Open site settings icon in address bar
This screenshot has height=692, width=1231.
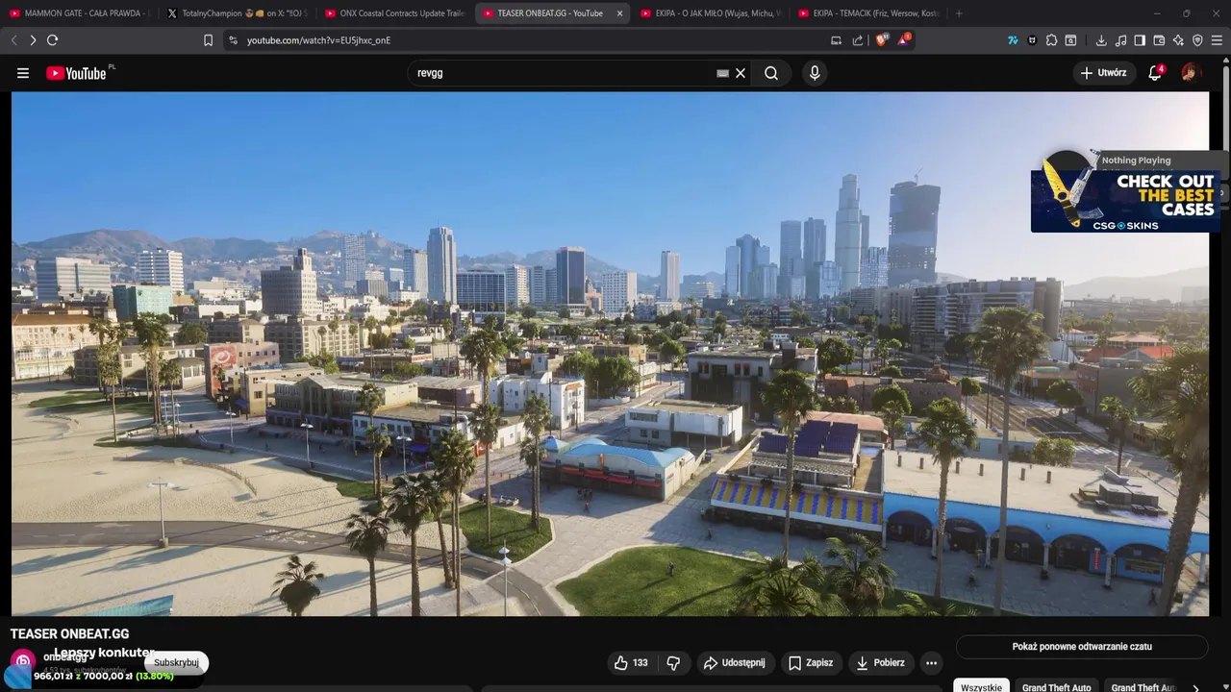(233, 40)
